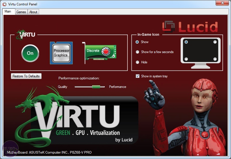Select Show for a few seconds option
Screen dimensions: 231x159
click(x=137, y=52)
